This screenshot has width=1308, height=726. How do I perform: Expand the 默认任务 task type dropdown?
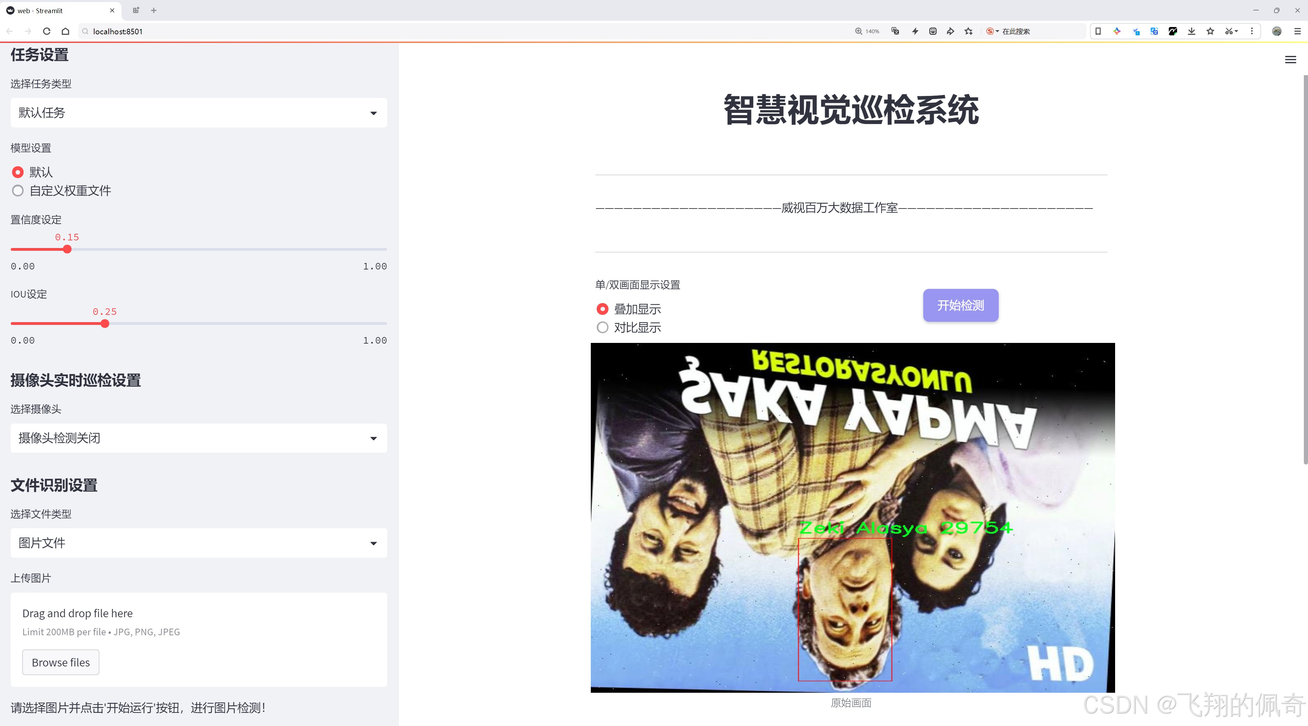coord(198,113)
